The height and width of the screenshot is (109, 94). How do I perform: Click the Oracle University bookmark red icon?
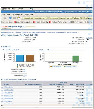click(34, 22)
